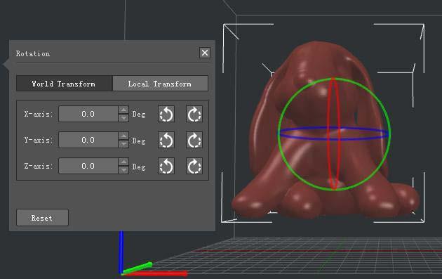Rotate X-axis clockwise

click(194, 114)
